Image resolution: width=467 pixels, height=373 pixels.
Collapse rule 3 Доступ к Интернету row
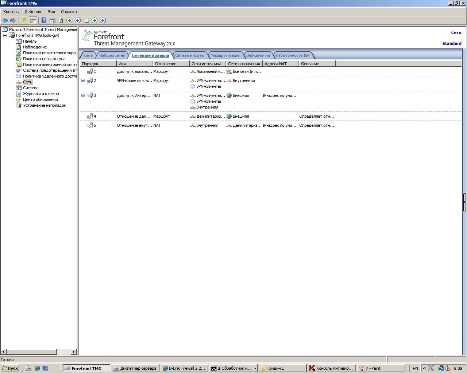83,95
